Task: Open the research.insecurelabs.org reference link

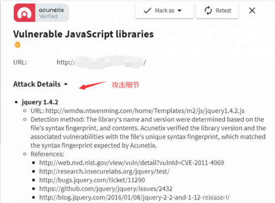Action: click(104, 172)
